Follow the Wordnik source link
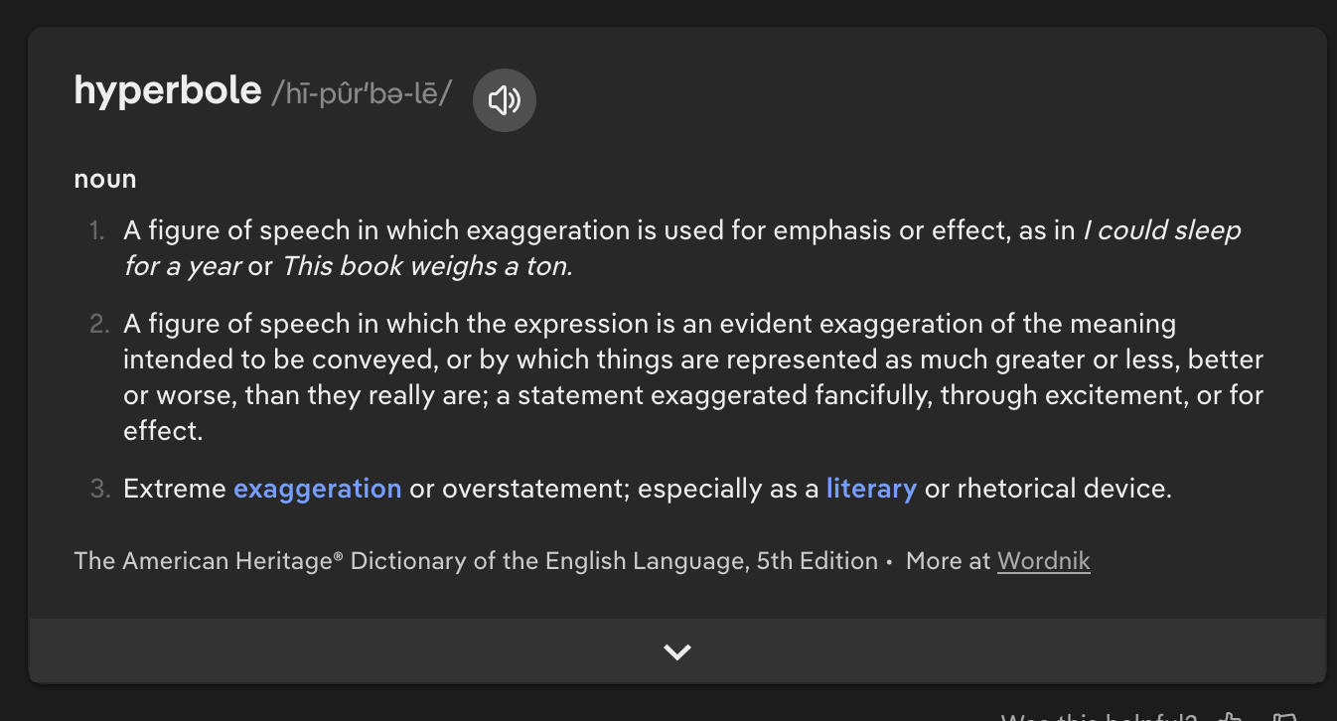Image resolution: width=1337 pixels, height=721 pixels. pos(1043,561)
